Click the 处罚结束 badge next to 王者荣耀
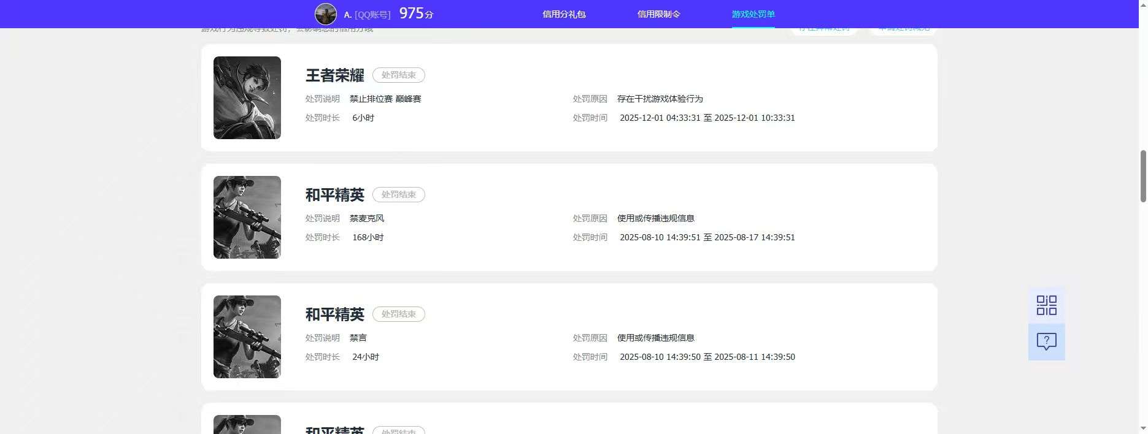The height and width of the screenshot is (434, 1148). pos(399,75)
